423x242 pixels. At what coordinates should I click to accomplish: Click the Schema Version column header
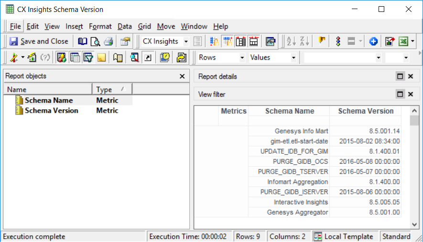(x=366, y=111)
